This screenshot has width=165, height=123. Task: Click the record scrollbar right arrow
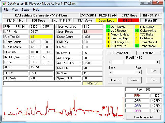pos(158,62)
